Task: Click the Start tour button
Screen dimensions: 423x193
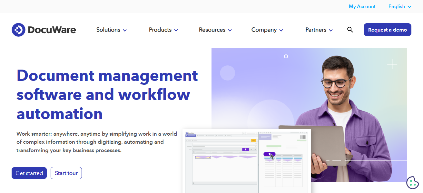Action: [66, 173]
